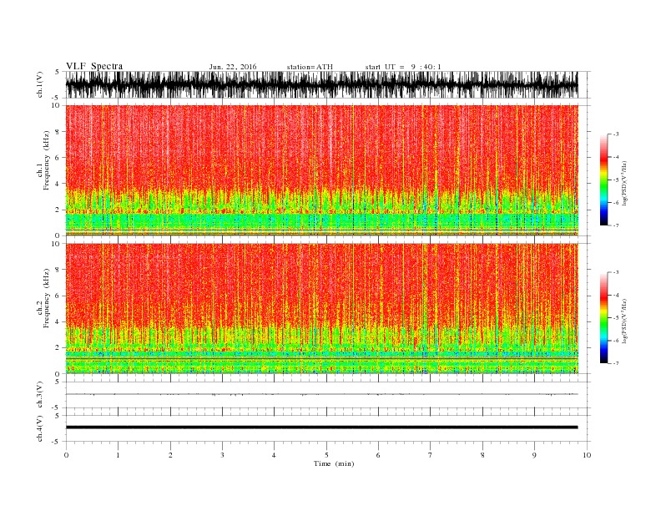Click the "4" kHz tick of ch.1 spectrogram
The image size is (661, 511).
(58, 184)
